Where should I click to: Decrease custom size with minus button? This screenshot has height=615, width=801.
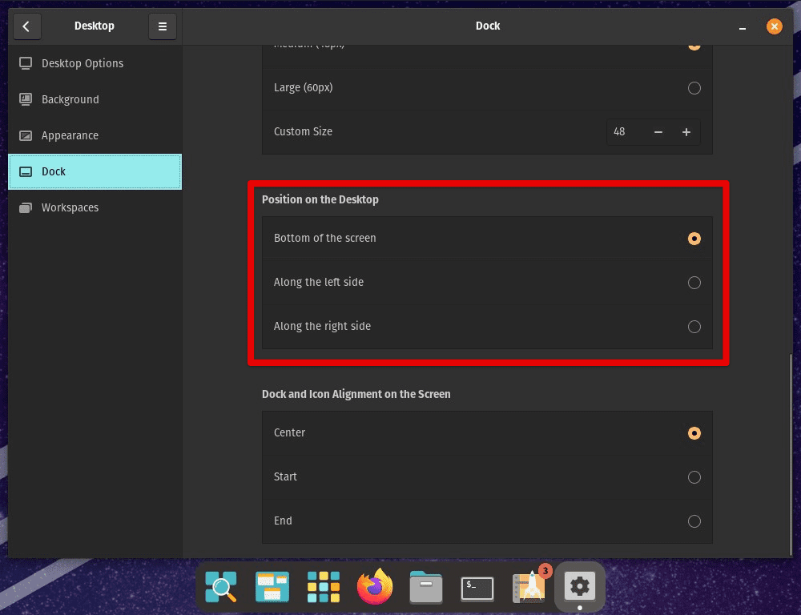pos(658,132)
